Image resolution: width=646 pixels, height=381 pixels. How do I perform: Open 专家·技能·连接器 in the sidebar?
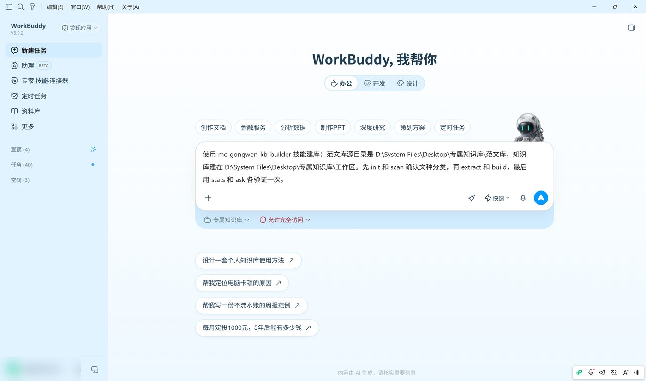(54, 81)
